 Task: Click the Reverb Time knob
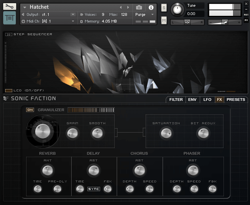click(38, 189)
